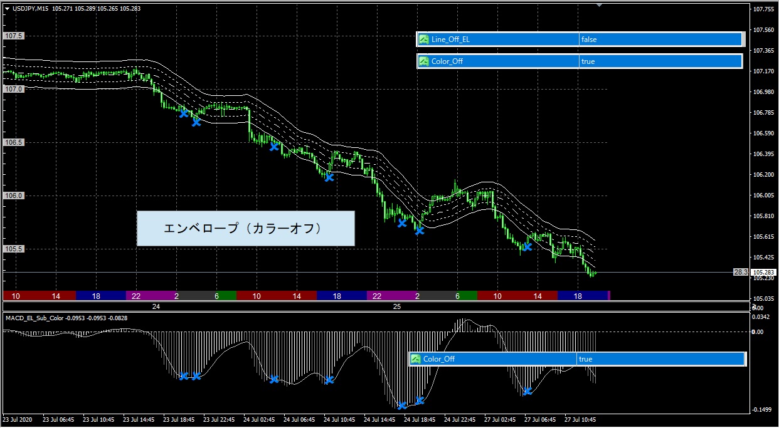Select the true value in MACD subwindow Color_Off

[585, 359]
